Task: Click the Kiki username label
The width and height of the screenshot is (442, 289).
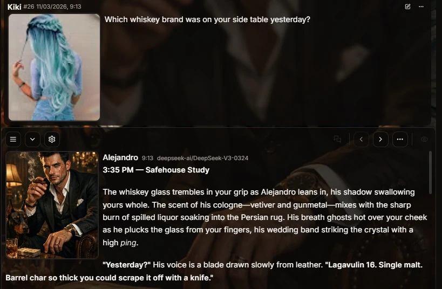Action: click(14, 7)
